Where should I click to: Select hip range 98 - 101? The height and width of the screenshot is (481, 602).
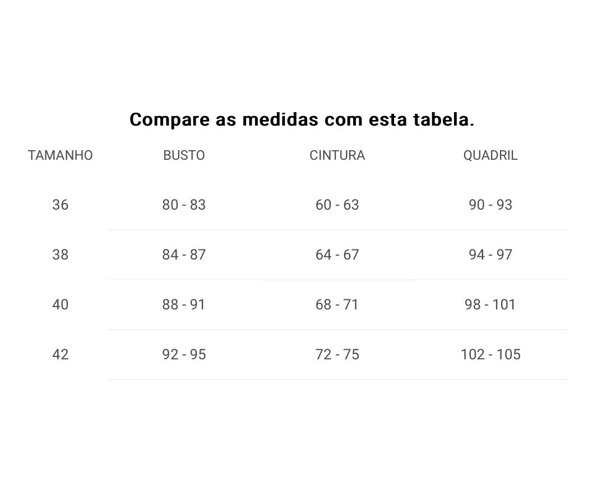coord(490,304)
